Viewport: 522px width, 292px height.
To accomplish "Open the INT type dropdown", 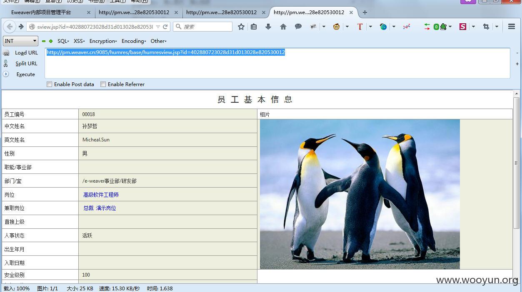I will coord(21,41).
